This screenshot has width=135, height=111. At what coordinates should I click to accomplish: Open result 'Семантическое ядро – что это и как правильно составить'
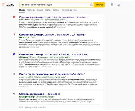[54, 17]
